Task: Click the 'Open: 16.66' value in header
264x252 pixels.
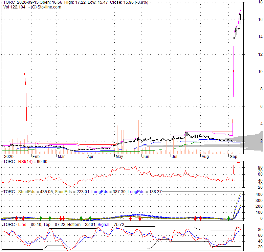Action: [x=51, y=2]
